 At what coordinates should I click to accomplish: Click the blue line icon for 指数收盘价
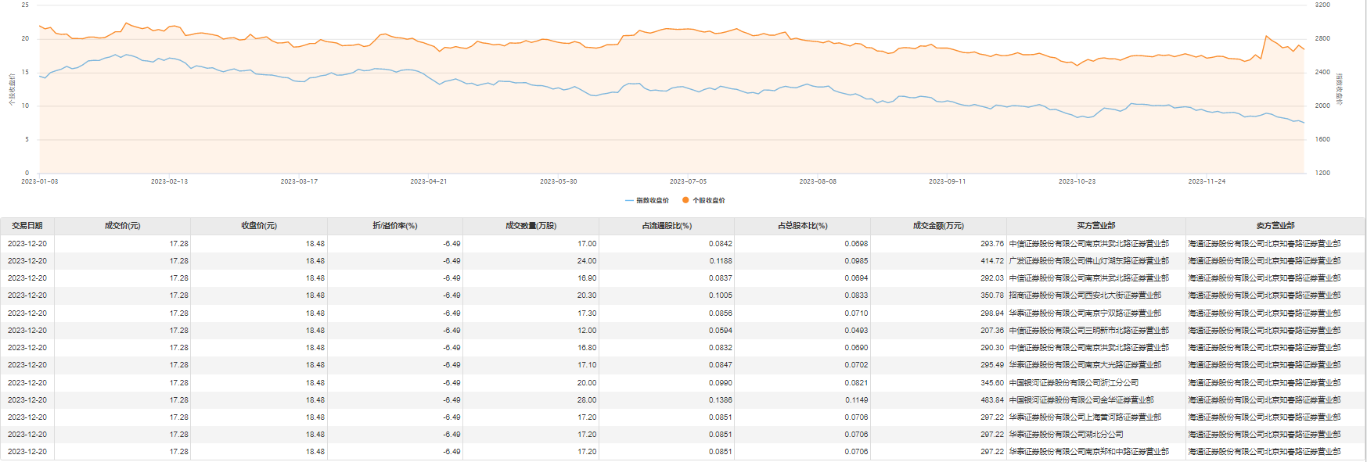(x=629, y=201)
